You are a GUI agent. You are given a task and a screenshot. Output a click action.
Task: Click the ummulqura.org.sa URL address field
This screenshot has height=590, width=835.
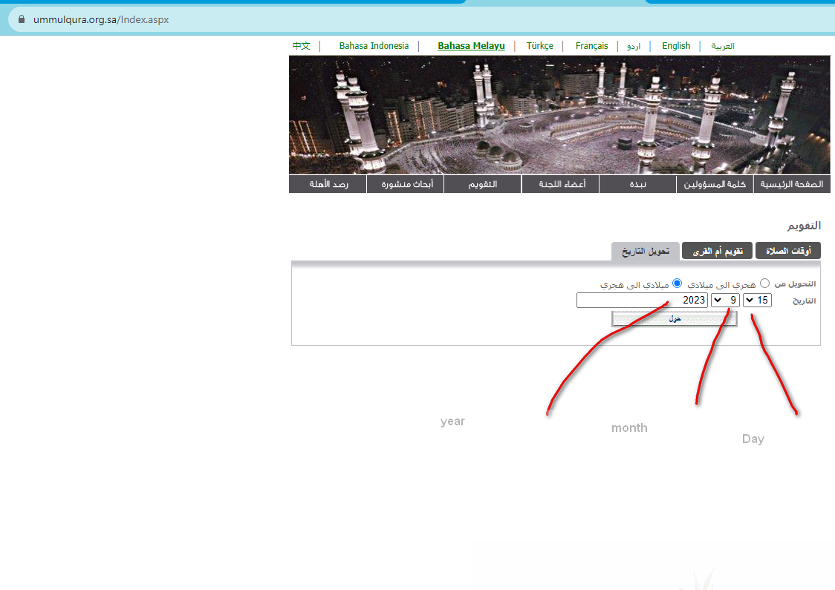pyautogui.click(x=101, y=20)
